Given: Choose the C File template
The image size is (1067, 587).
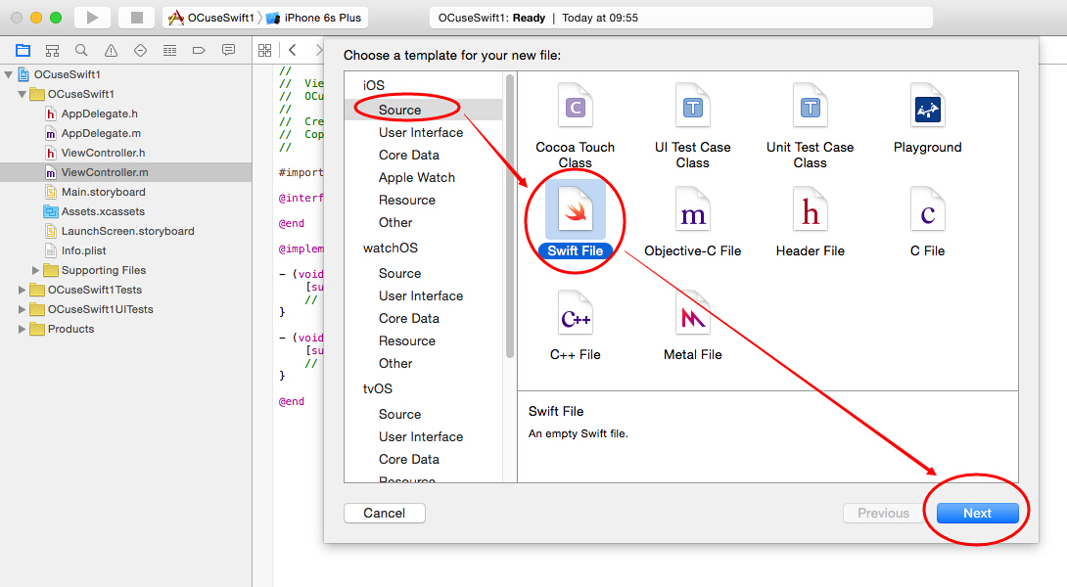Looking at the screenshot, I should 927,221.
